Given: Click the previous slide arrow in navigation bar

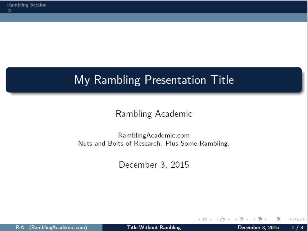Looking at the screenshot, I should (199, 219).
